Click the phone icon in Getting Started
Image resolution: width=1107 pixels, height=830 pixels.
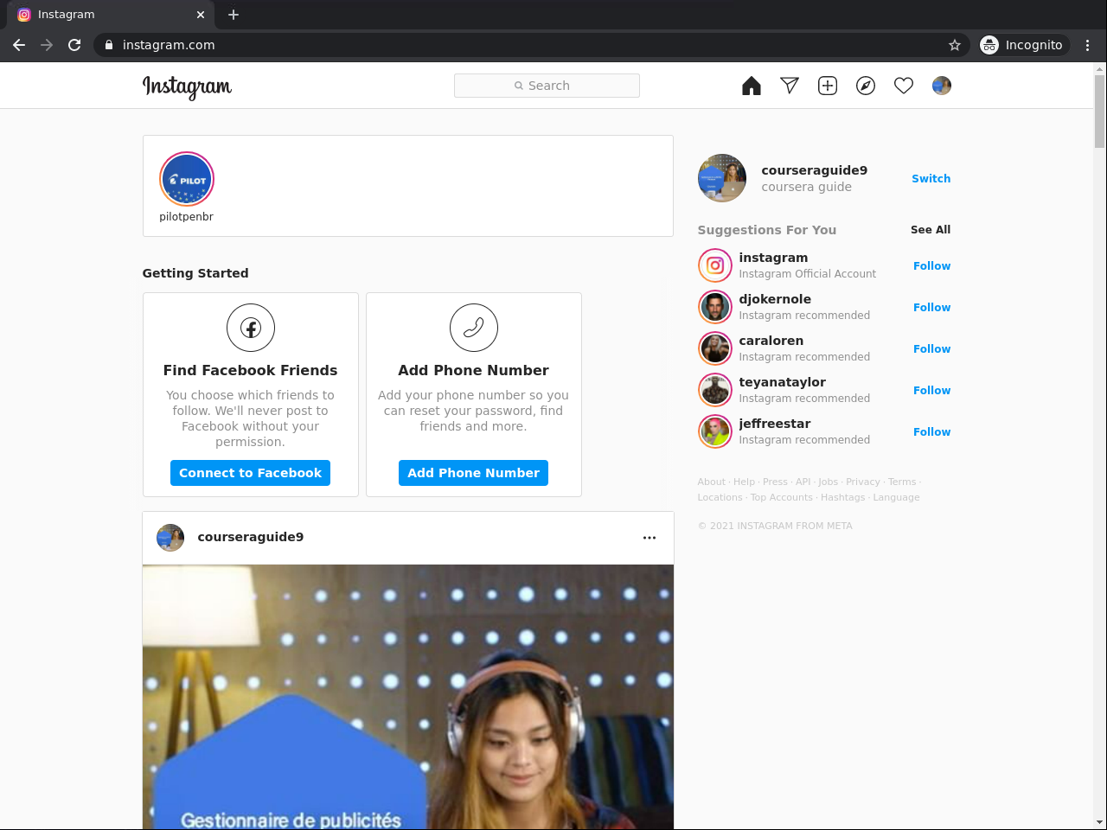tap(474, 328)
